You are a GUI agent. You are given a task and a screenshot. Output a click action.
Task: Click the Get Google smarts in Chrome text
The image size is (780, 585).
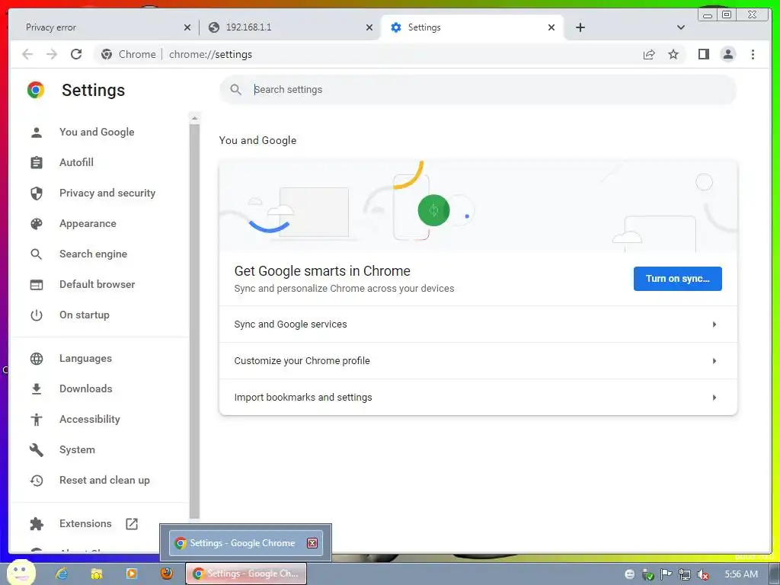pyautogui.click(x=322, y=270)
